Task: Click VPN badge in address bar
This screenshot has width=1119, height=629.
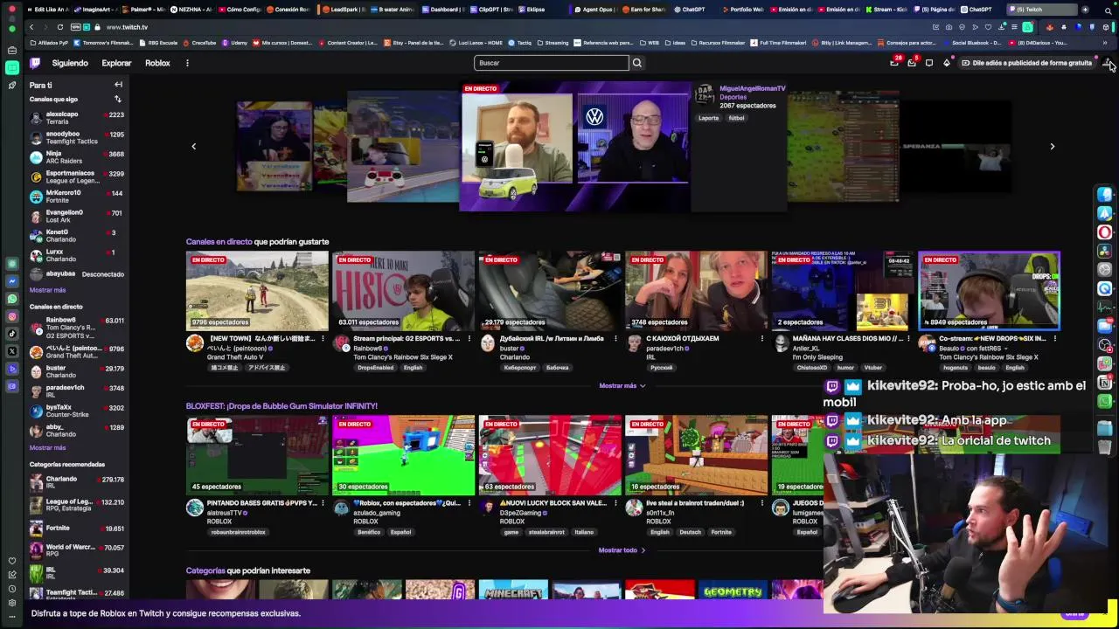Action: 78,27
